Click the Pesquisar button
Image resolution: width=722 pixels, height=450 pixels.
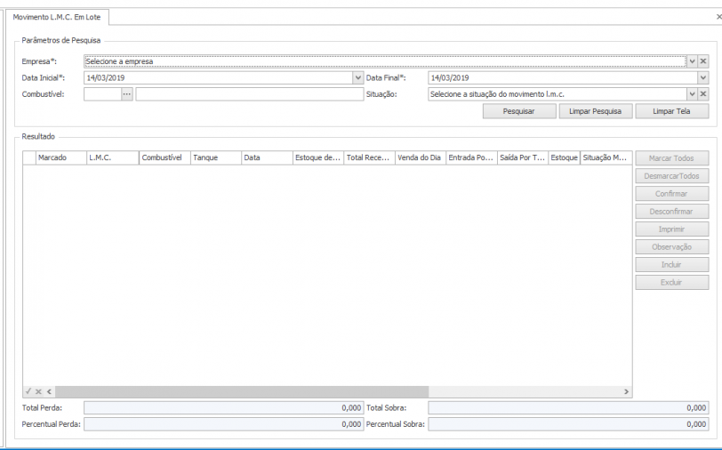[x=519, y=111]
